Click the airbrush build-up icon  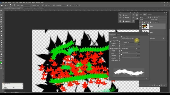[54, 5]
